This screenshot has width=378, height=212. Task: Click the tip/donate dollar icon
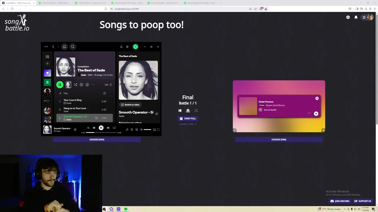(x=188, y=111)
